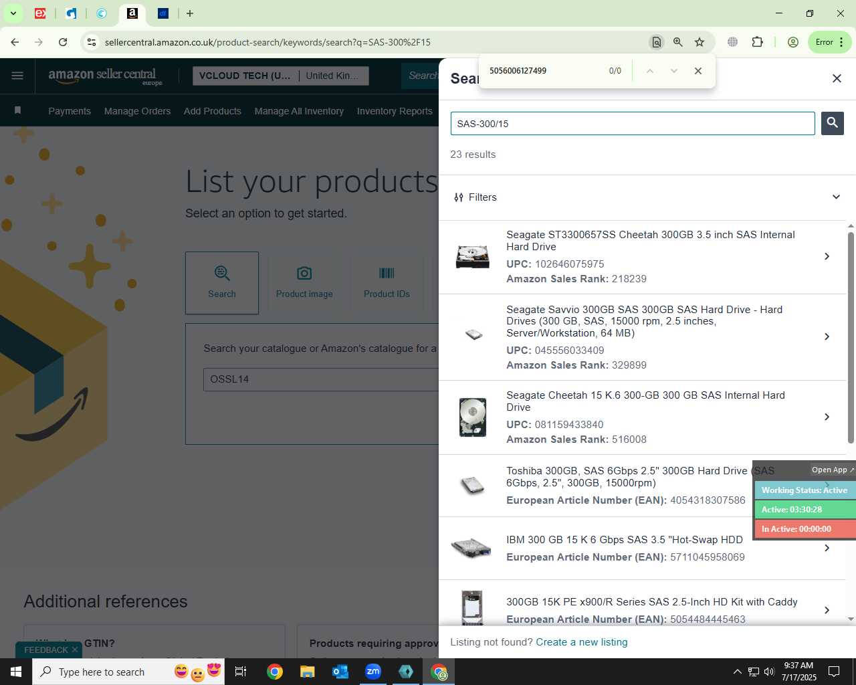Click the FEEDBACK button
The height and width of the screenshot is (685, 856).
click(49, 650)
